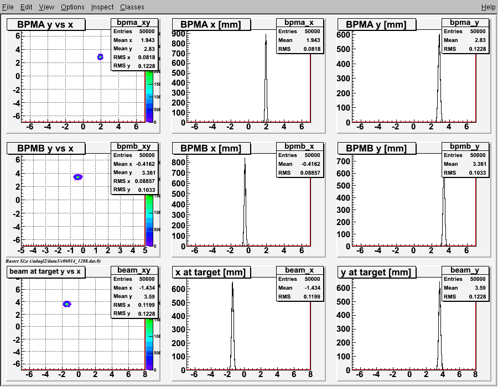Click 'RMS y 0.1228' in bpma_xy stats
The width and height of the screenshot is (498, 387).
134,66
